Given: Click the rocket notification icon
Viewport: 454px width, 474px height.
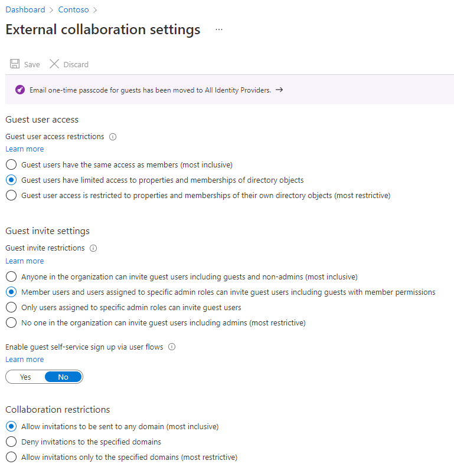Looking at the screenshot, I should pyautogui.click(x=20, y=90).
